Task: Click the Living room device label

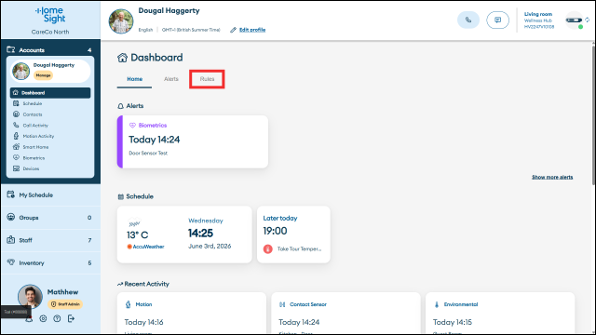Action: coord(538,14)
